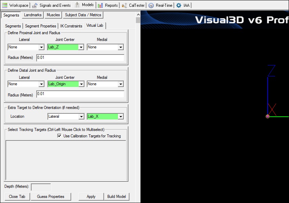This screenshot has height=203, width=289.
Task: Click the Reports bar chart icon
Action: tap(100, 5)
